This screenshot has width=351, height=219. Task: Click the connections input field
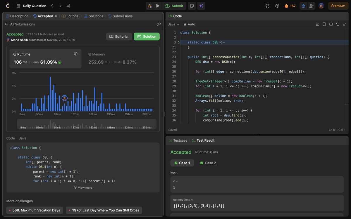point(257,203)
